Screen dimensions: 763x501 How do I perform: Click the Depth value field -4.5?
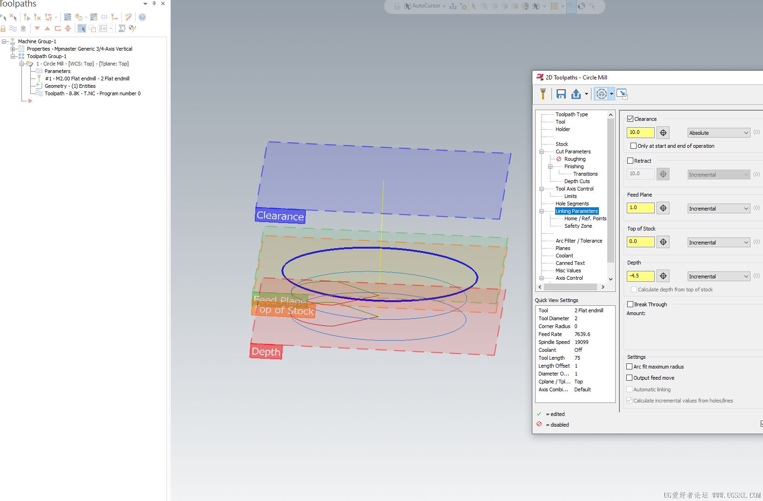pyautogui.click(x=640, y=276)
